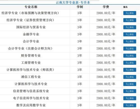Click 马上报名 for 财务管理专业
140x109 pixels.
click(x=130, y=56)
